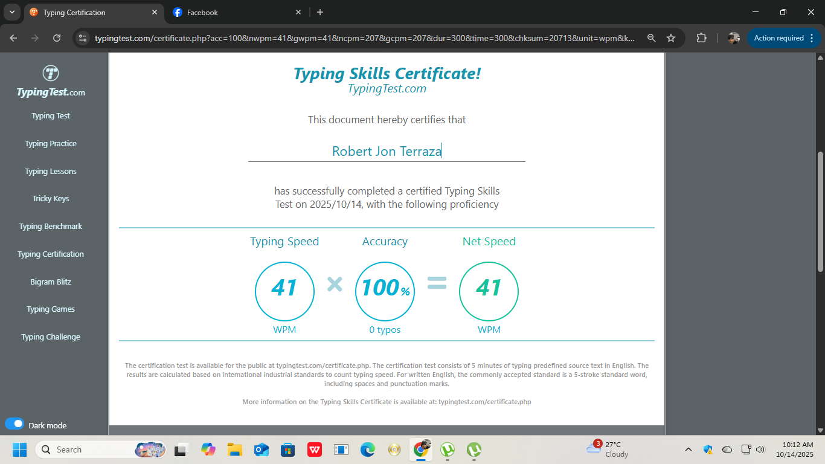This screenshot has width=825, height=464.
Task: Reload the current page
Action: 57,38
